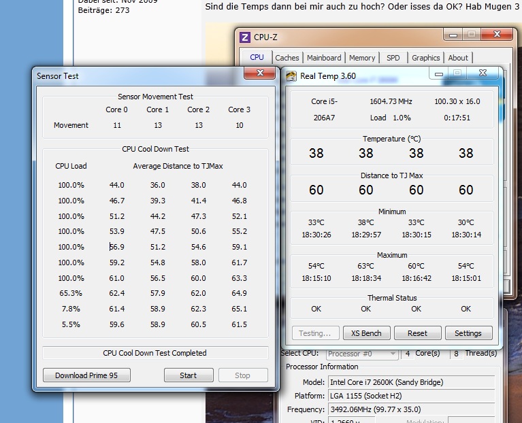Click the 1604.73 MHz value in Real Temp
Viewport: 522px width, 423px height.
(391, 101)
